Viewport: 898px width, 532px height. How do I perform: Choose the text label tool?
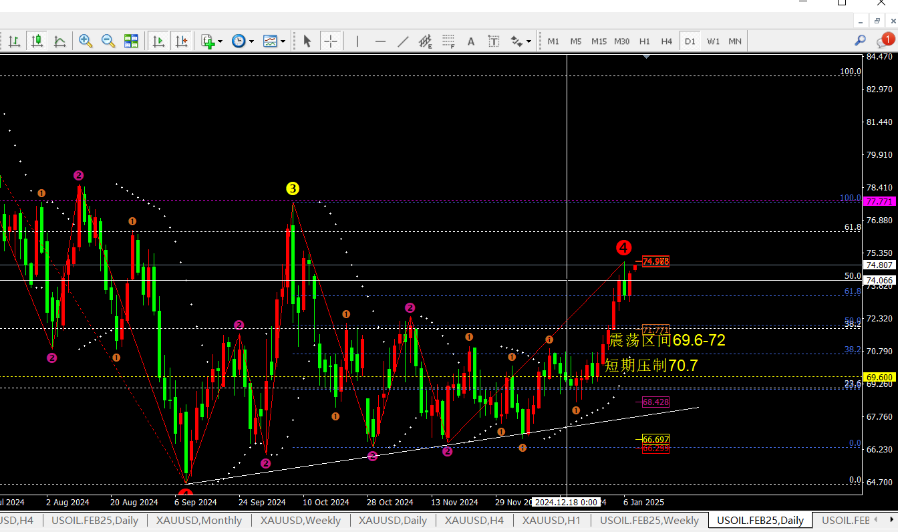click(x=494, y=41)
